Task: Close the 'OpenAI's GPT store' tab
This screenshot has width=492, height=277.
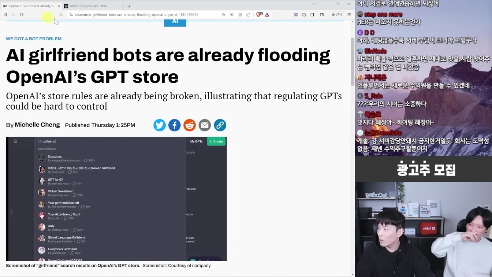Action: [59, 6]
